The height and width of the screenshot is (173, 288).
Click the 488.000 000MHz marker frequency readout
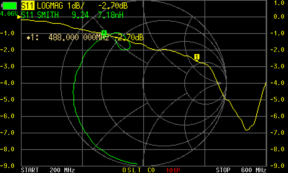[78, 37]
